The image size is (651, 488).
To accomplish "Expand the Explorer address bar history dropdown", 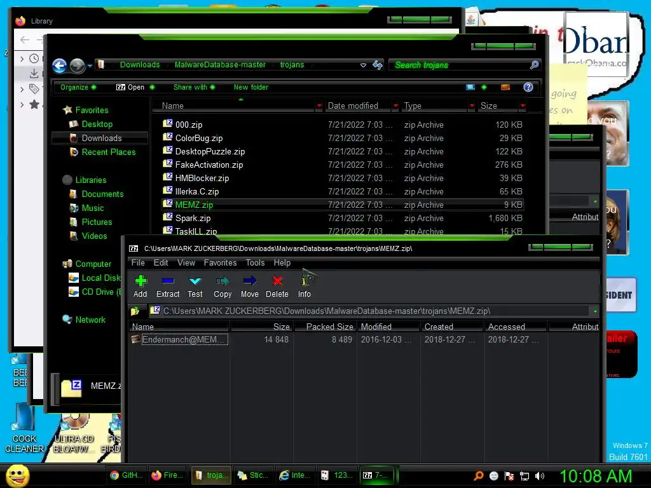I will (x=363, y=65).
